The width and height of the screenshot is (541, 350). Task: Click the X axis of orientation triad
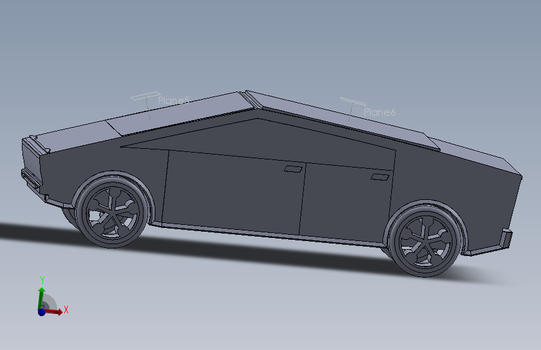(54, 311)
